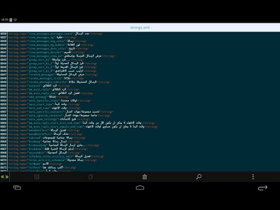Click the auto_open_settings string line
This screenshot has width=280, height=210.
pos(49,119)
